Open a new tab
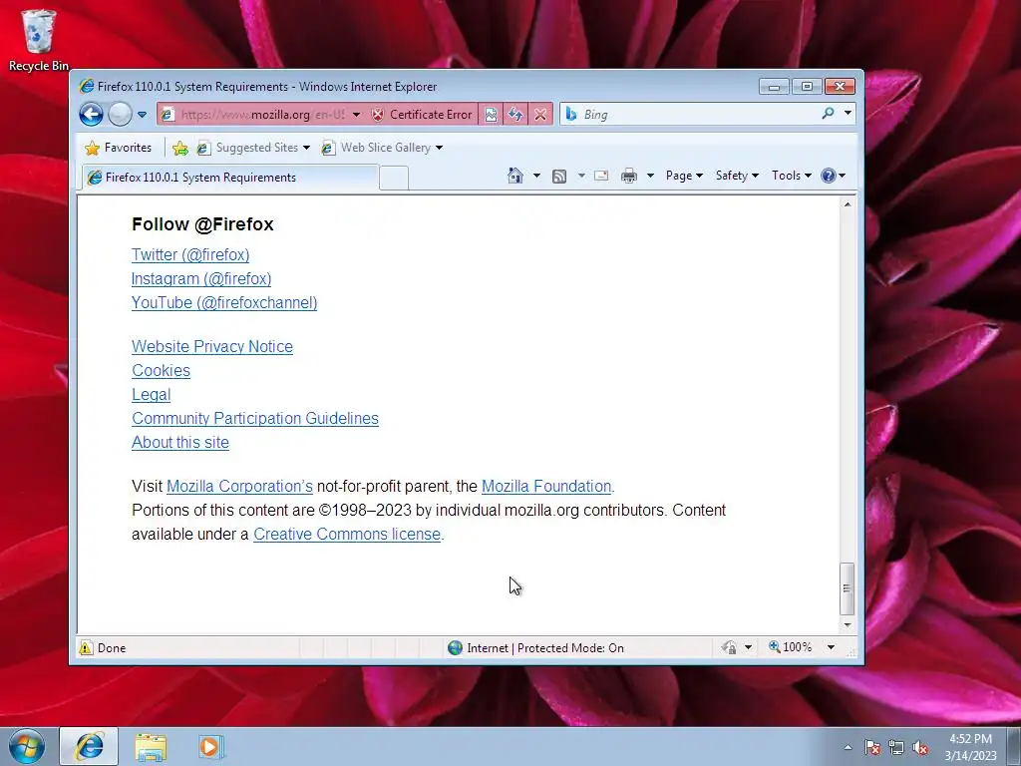The height and width of the screenshot is (766, 1021). (394, 178)
